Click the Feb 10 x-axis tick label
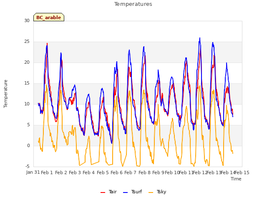Screen dimensions: 267x200 click(x=172, y=172)
